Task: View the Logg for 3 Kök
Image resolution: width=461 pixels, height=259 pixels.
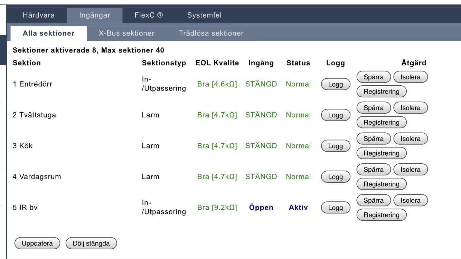Action: click(335, 146)
